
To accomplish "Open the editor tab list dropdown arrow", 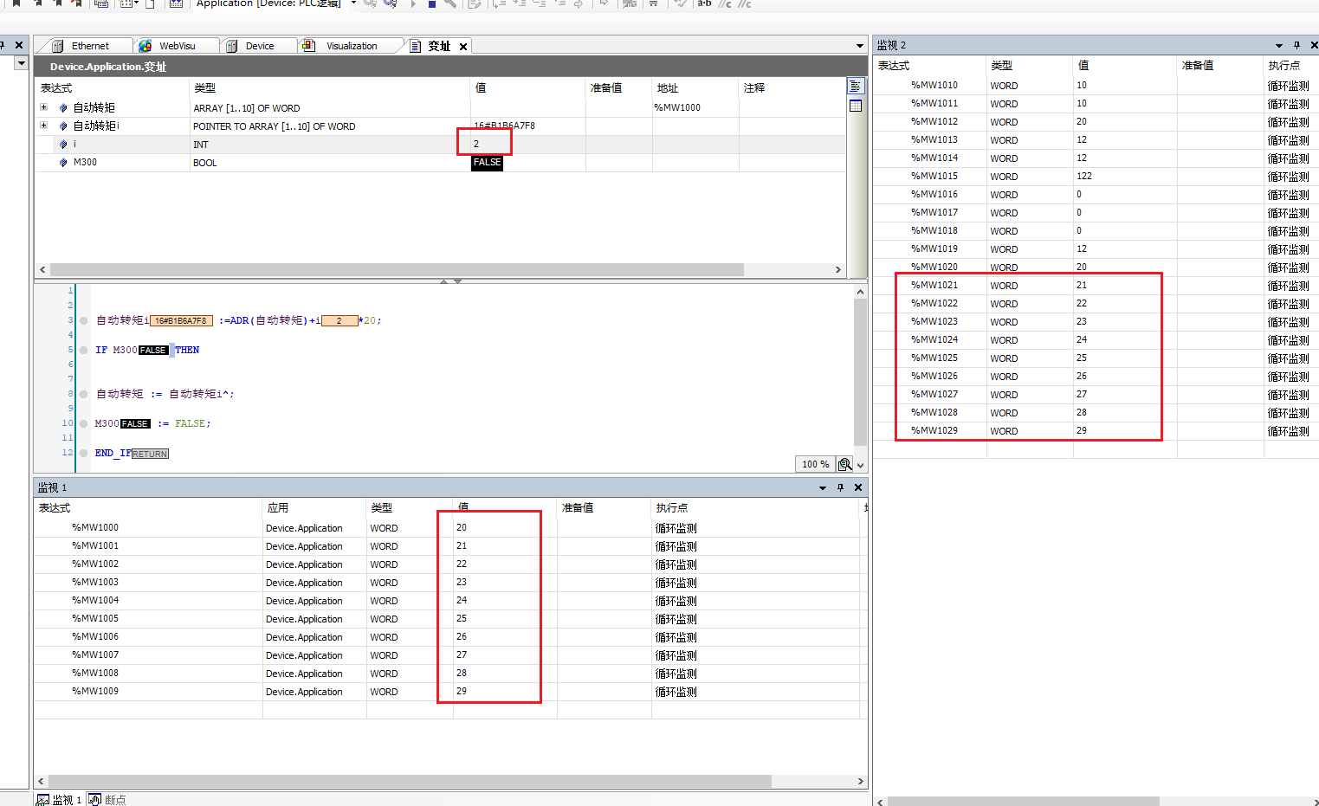I will point(859,46).
